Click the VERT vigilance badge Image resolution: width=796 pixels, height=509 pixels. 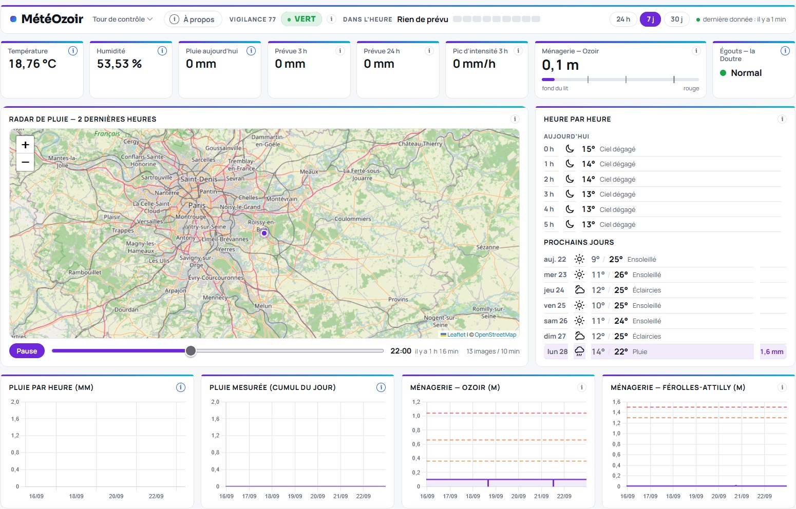coord(301,19)
